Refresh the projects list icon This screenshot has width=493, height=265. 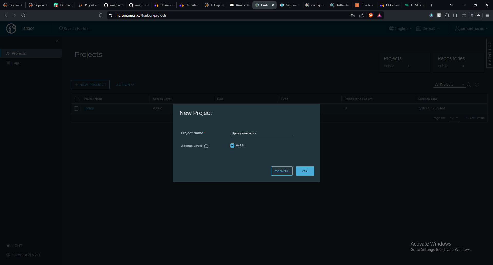click(x=477, y=85)
